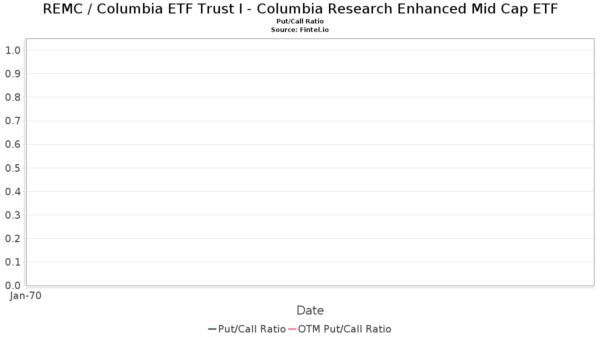Toggle the OTM Put/Call Ratio legend label

[x=344, y=329]
